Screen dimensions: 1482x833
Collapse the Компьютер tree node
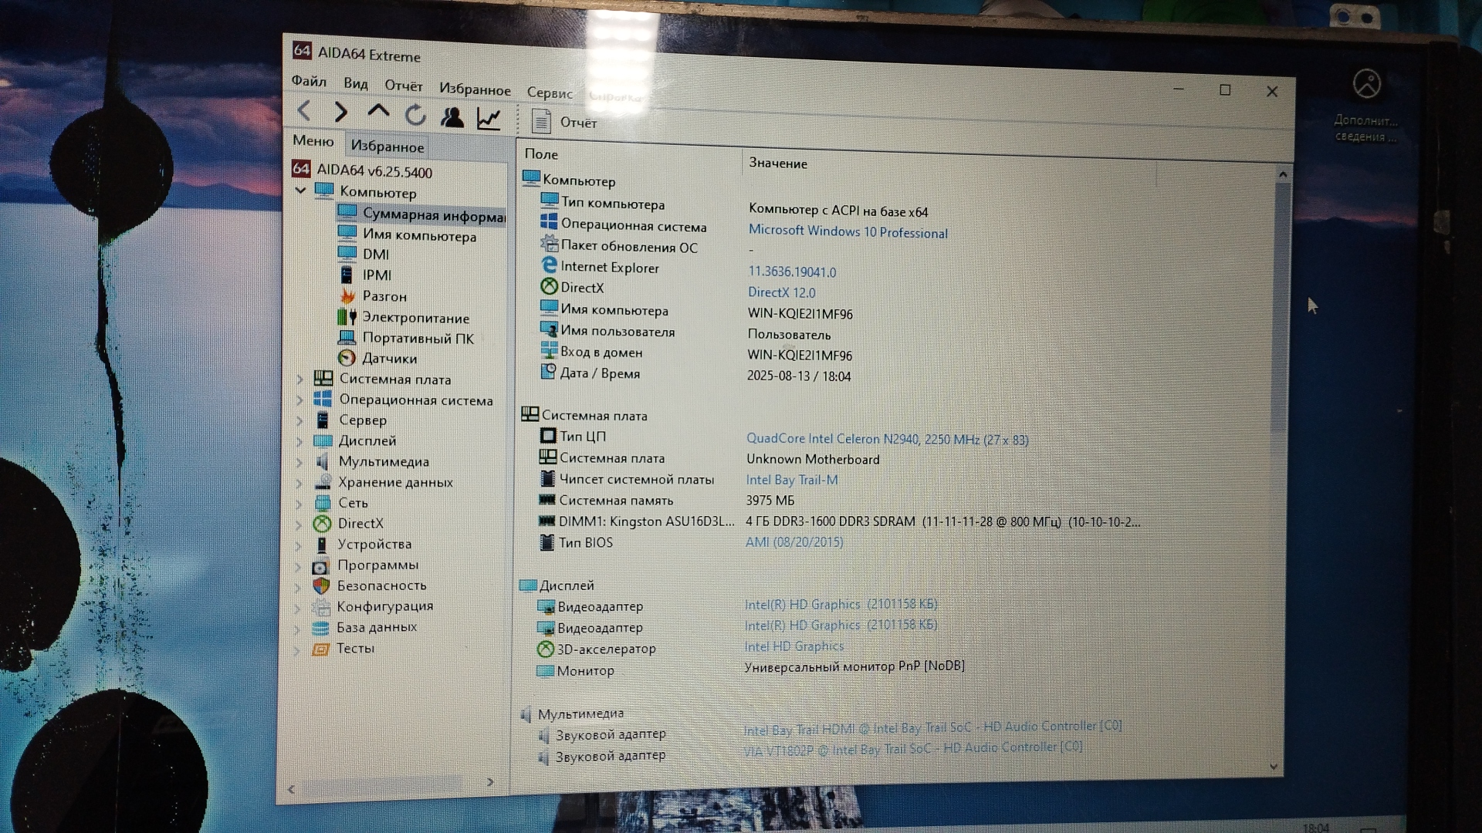pyautogui.click(x=301, y=190)
